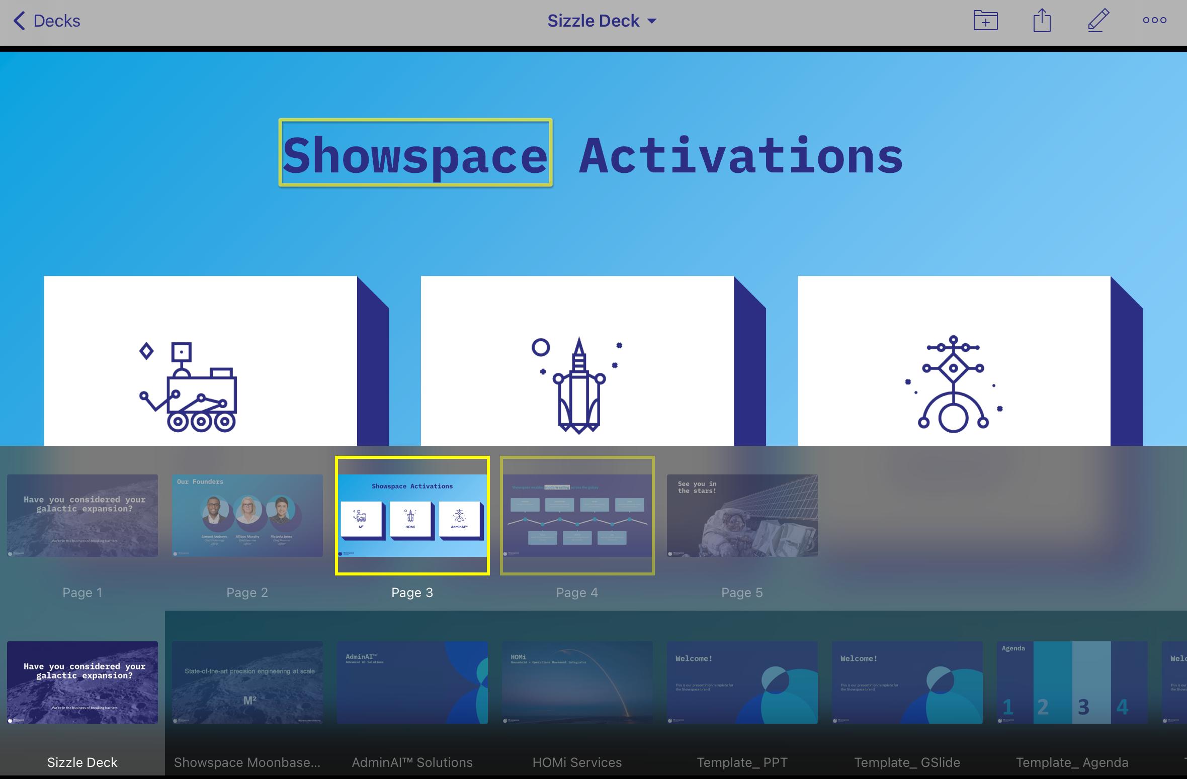Click the Showspace Moonbase... label
Screen dimensions: 1187x779
click(x=247, y=762)
